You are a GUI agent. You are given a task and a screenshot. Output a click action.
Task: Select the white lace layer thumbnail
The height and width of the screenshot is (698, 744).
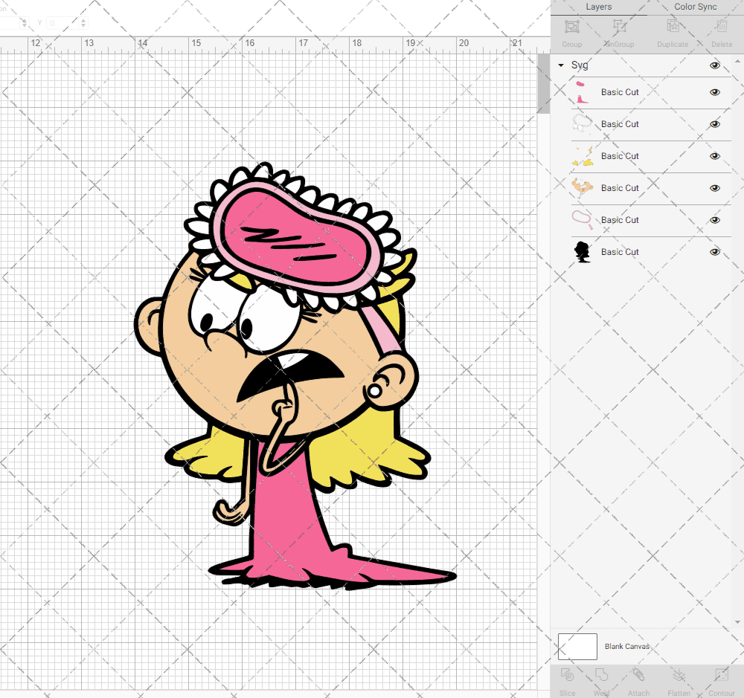[x=582, y=123]
